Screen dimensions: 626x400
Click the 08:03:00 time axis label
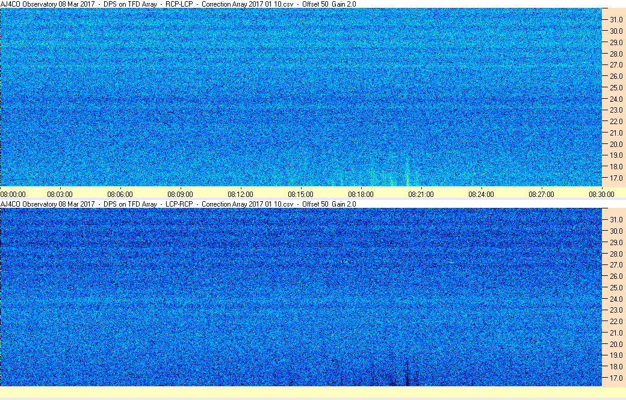click(60, 195)
